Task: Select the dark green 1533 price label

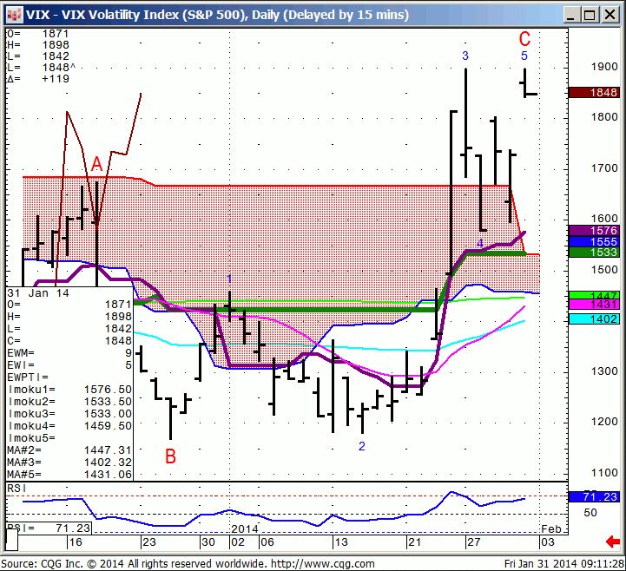Action: [595, 253]
